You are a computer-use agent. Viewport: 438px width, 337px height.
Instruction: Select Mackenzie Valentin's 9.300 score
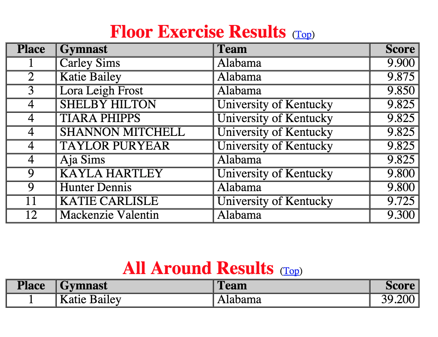click(400, 215)
